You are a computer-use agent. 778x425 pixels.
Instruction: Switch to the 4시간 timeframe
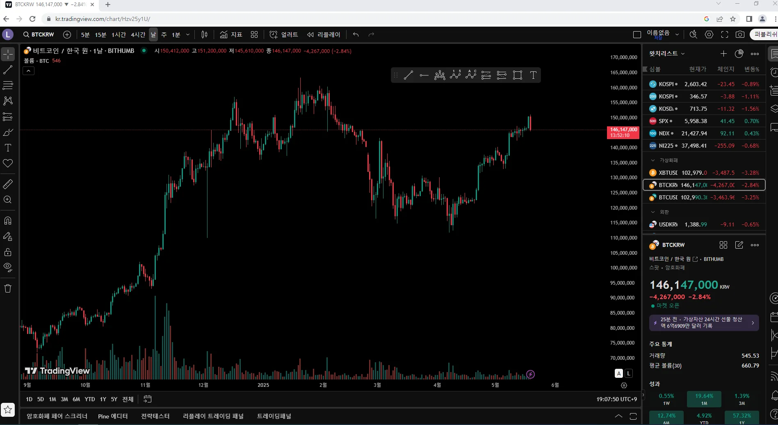click(138, 34)
